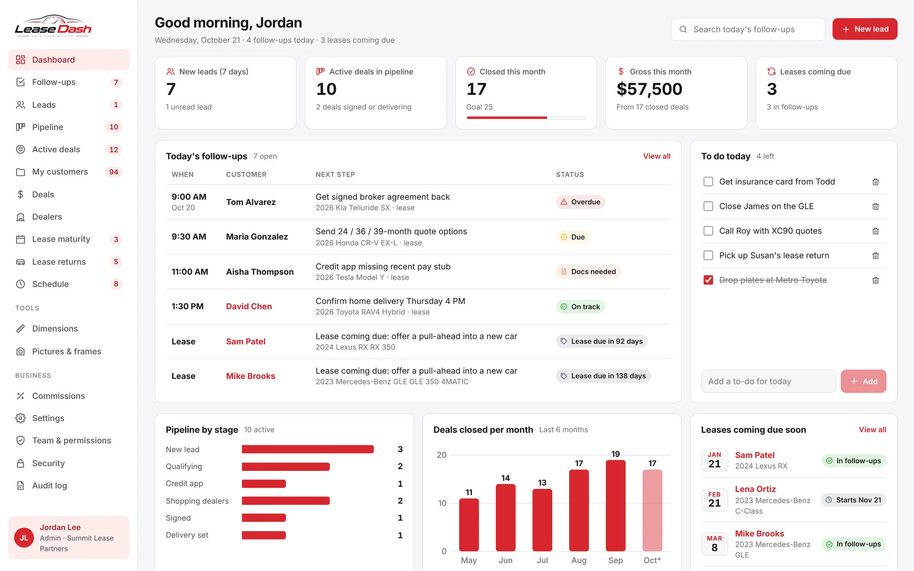Open Follow-ups in the sidebar
This screenshot has height=571, width=914.
pos(69,82)
